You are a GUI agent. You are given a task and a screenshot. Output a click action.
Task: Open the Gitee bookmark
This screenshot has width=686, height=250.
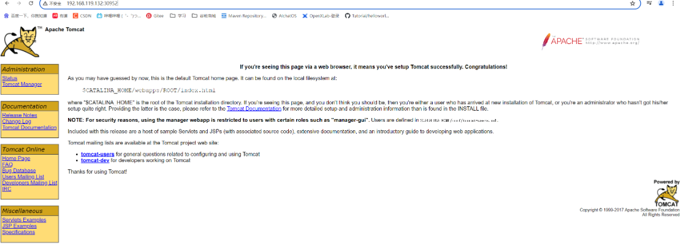(155, 16)
